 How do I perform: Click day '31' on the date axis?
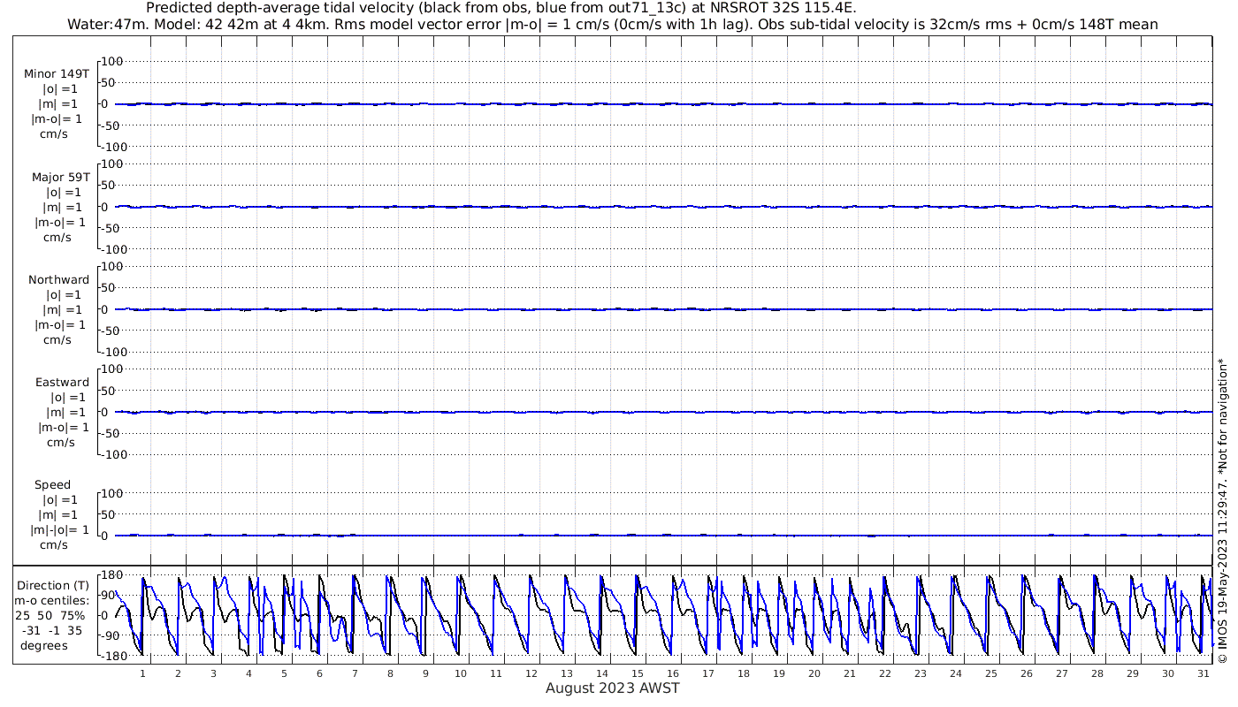click(1204, 673)
